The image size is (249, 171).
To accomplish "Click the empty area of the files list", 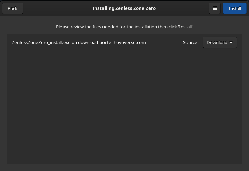I will click(124, 108).
